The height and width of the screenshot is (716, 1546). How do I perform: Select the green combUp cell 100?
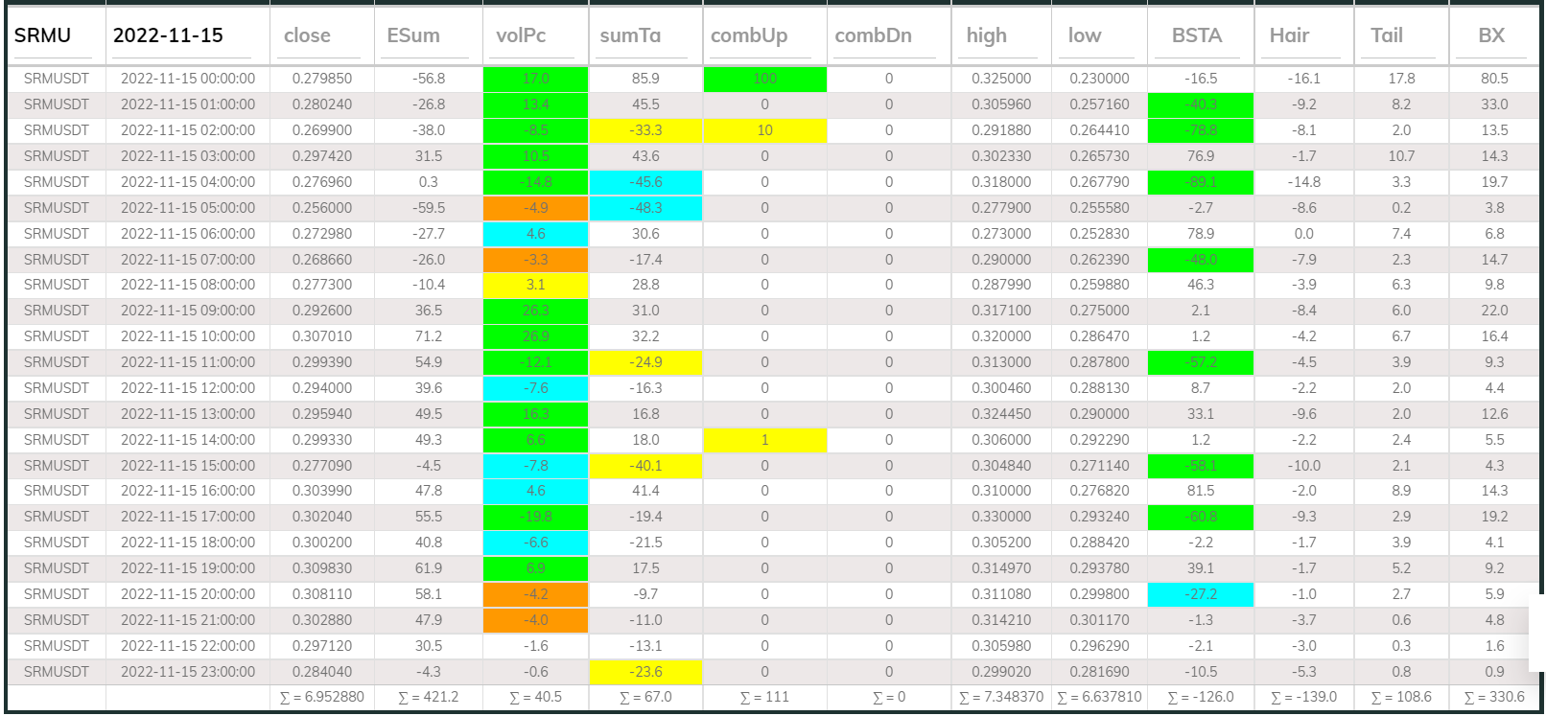tap(764, 79)
